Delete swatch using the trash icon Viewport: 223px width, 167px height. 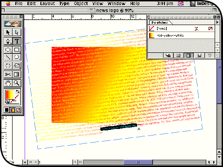click(210, 55)
